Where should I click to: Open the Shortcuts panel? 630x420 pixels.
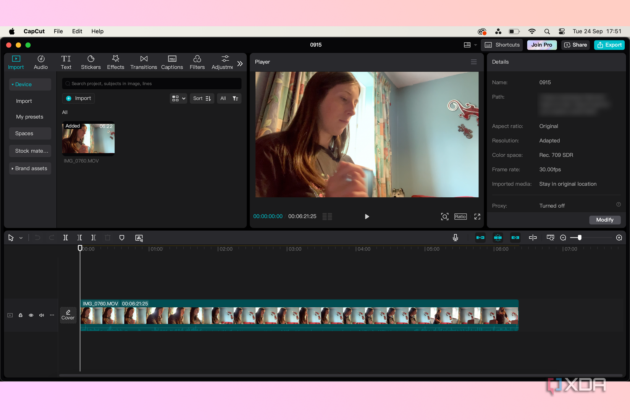(502, 45)
